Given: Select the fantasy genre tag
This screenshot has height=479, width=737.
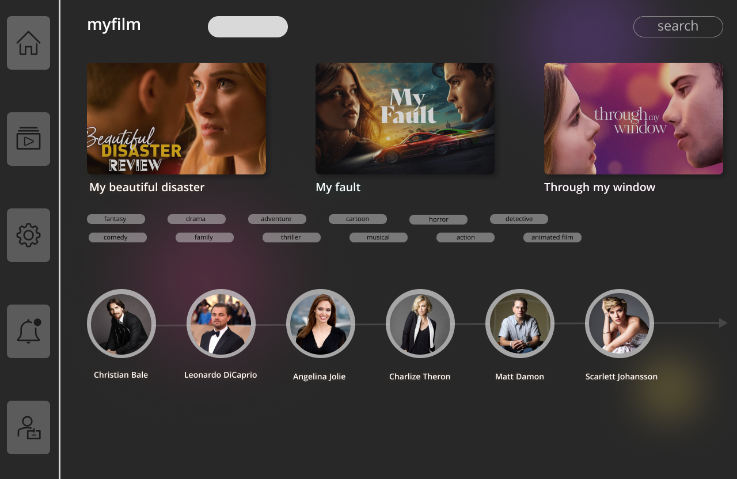Looking at the screenshot, I should pos(116,219).
